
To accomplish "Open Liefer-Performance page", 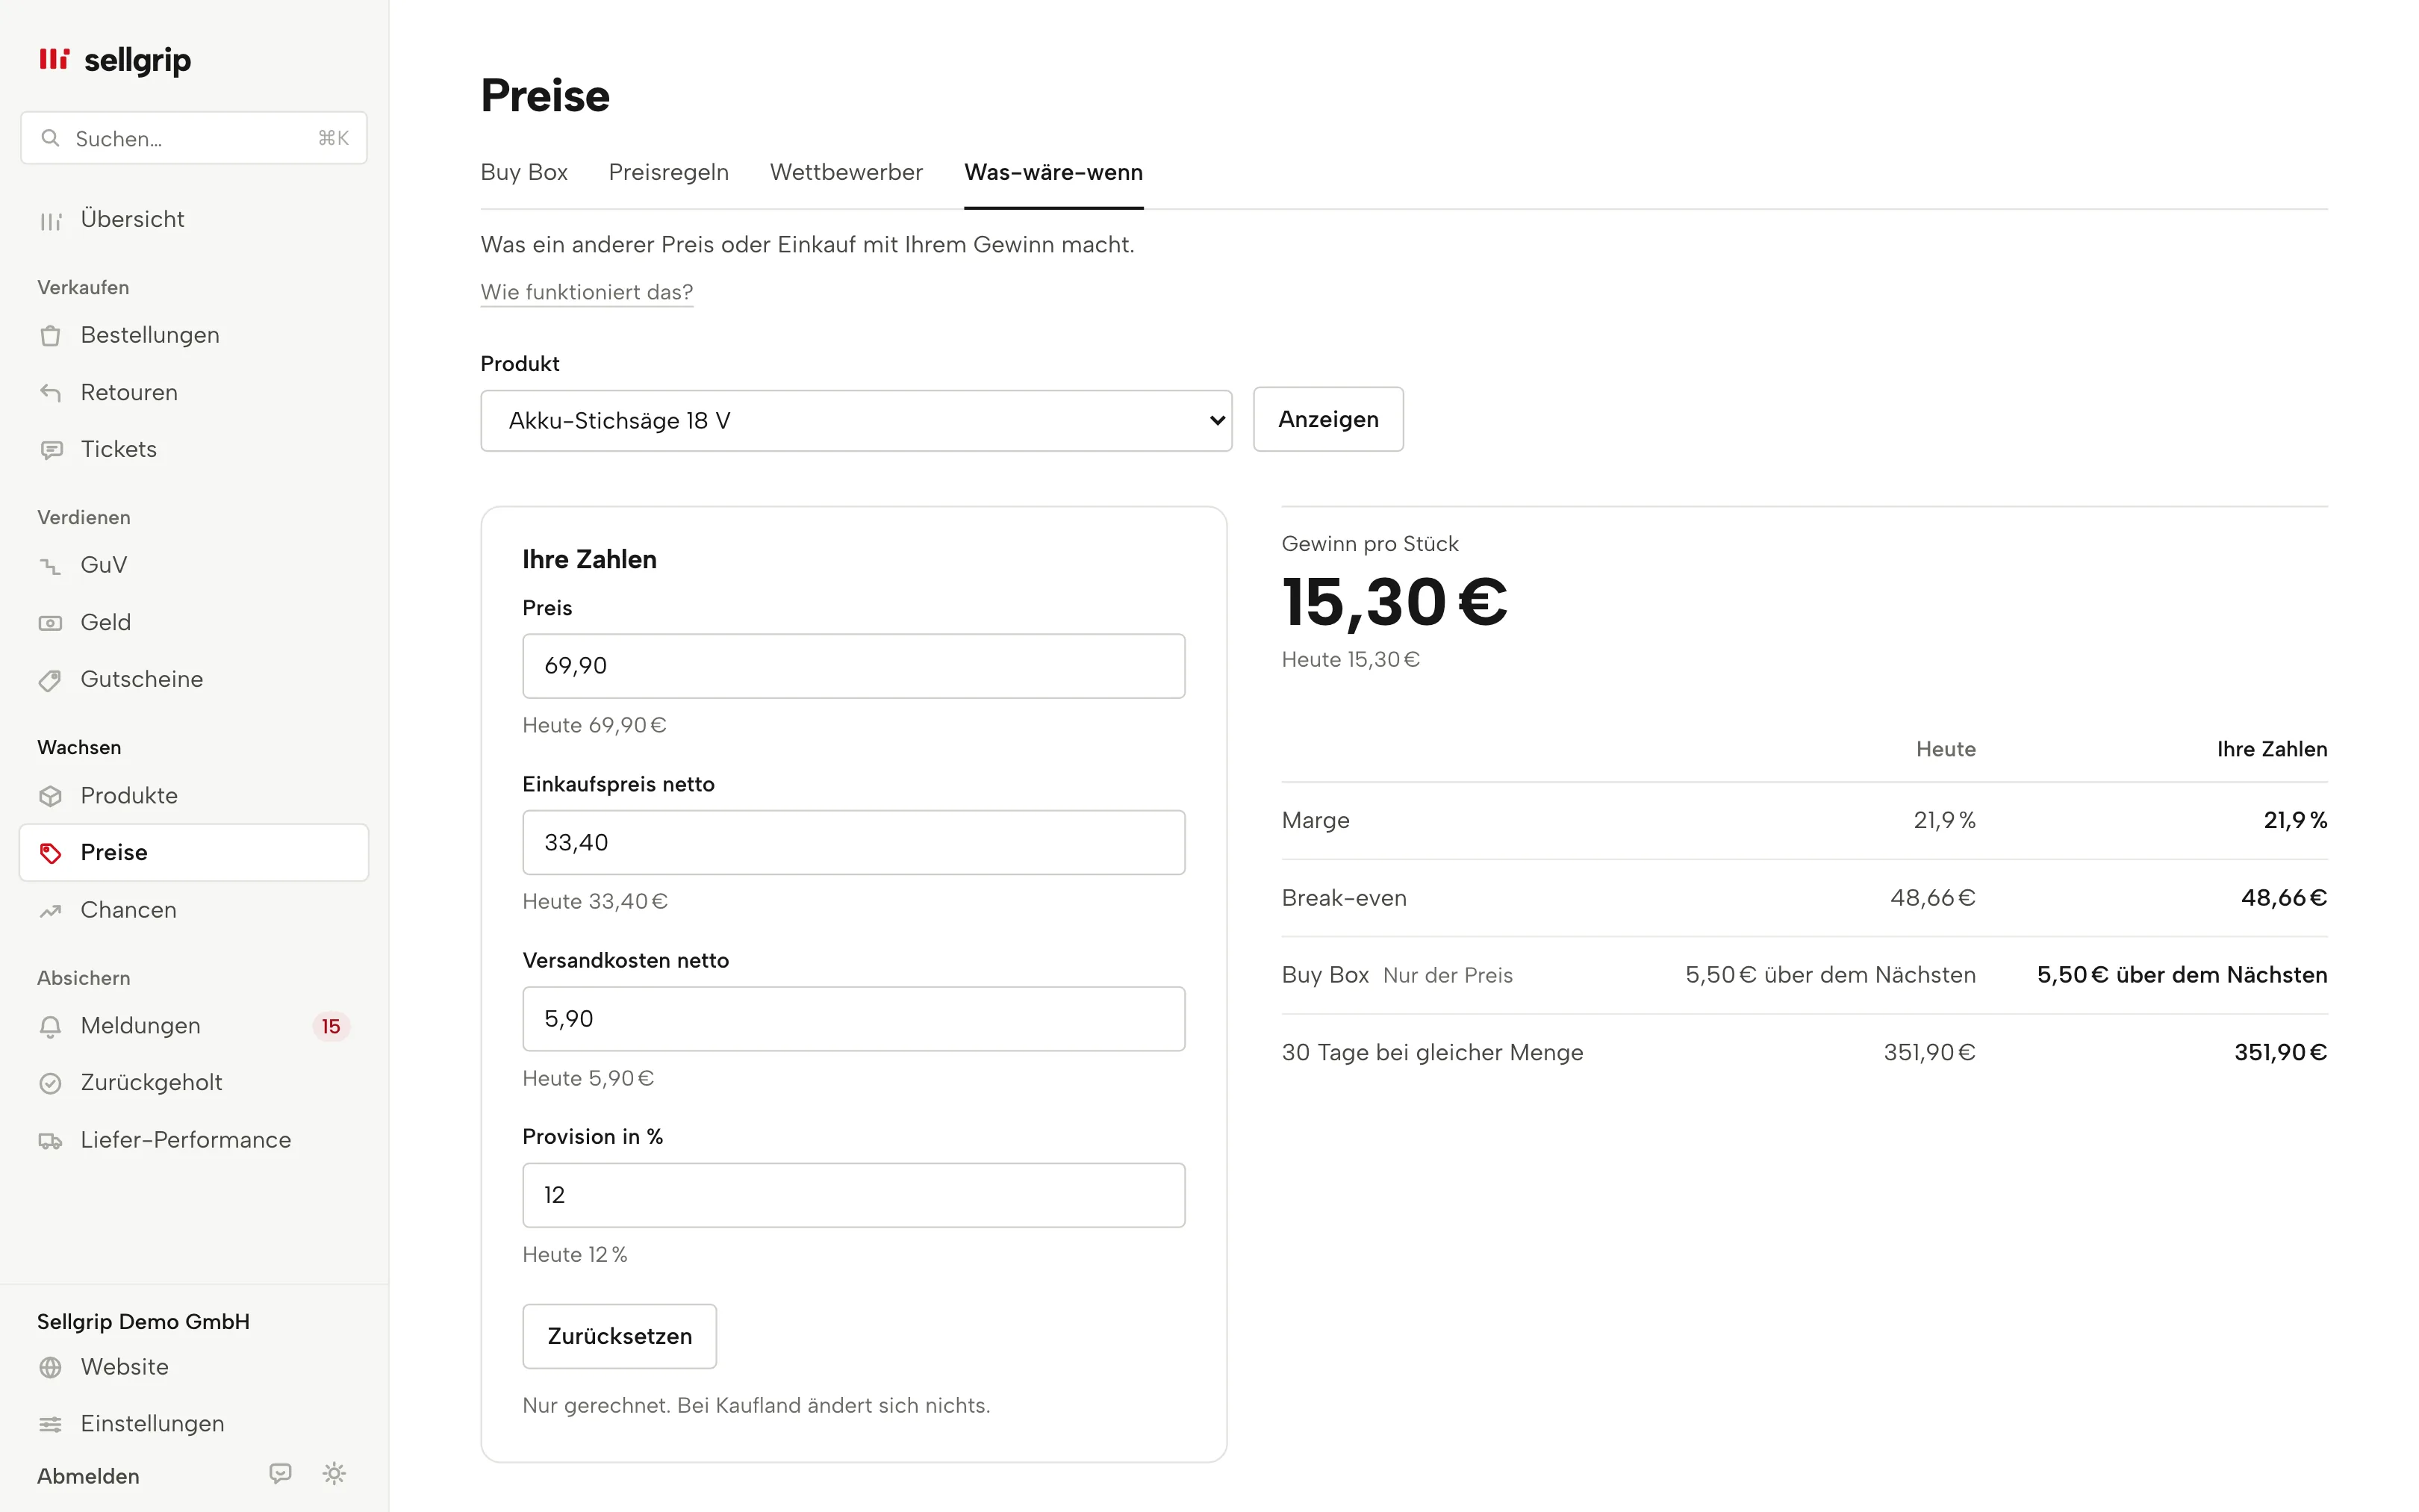I will coord(194,1140).
